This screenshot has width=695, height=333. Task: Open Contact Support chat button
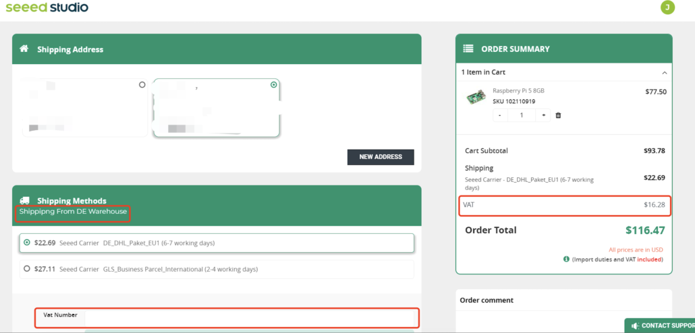coord(663,326)
